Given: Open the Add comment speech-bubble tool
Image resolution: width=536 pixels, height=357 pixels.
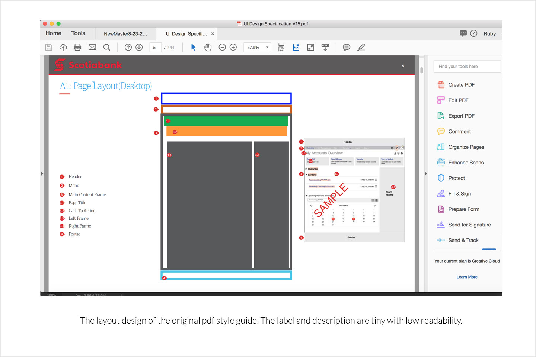Looking at the screenshot, I should pos(347,47).
